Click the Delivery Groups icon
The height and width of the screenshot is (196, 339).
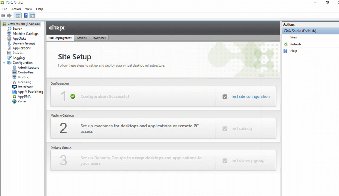point(9,43)
